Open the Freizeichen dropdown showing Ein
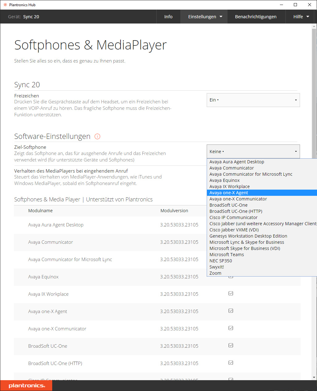Viewport: 317px width, 391px height. click(253, 100)
